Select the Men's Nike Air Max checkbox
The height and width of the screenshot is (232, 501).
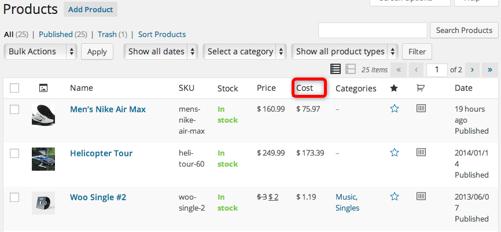pos(14,109)
